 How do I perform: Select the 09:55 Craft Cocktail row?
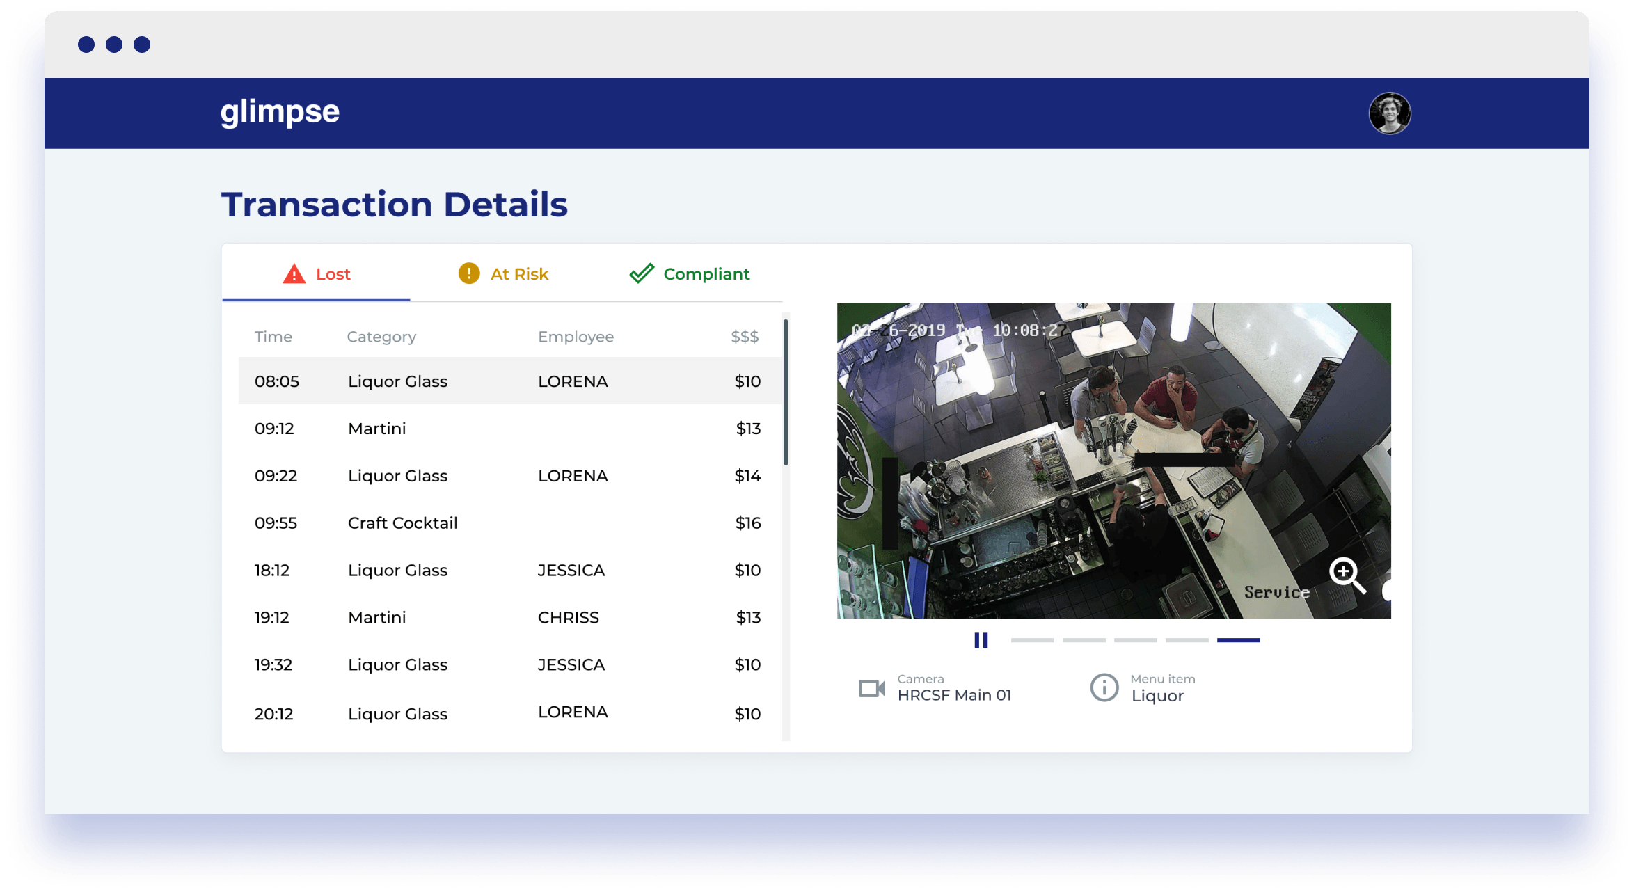point(509,523)
